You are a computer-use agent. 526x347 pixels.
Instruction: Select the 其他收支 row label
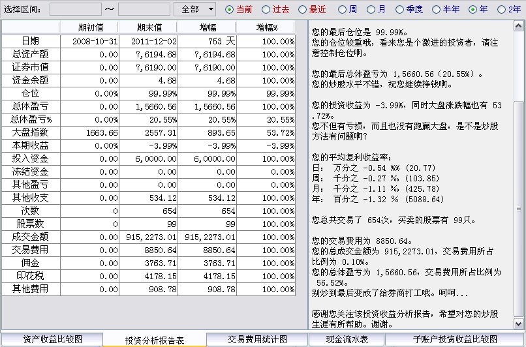pyautogui.click(x=31, y=198)
